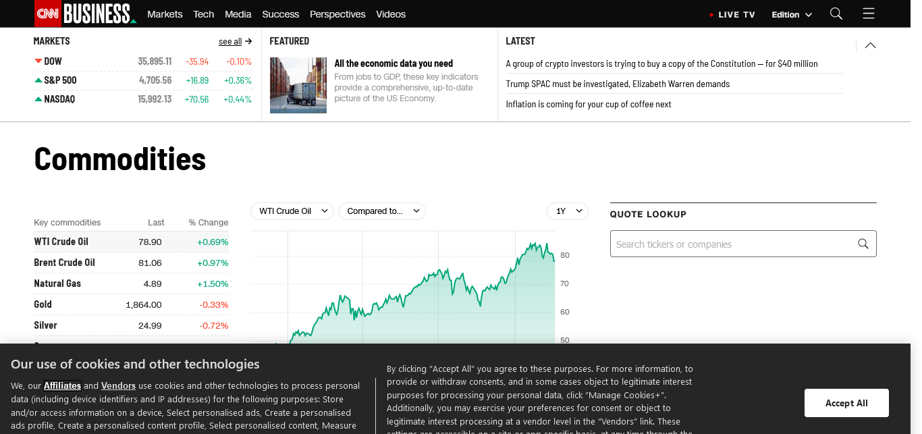Collapse the markets panel with up chevron
922x434 pixels.
[870, 46]
